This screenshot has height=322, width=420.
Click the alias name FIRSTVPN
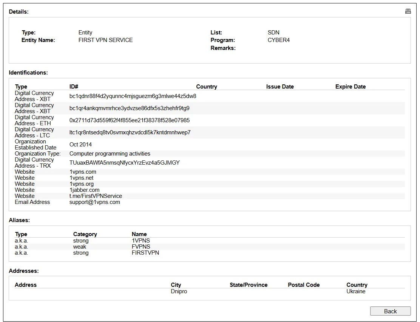tap(145, 253)
